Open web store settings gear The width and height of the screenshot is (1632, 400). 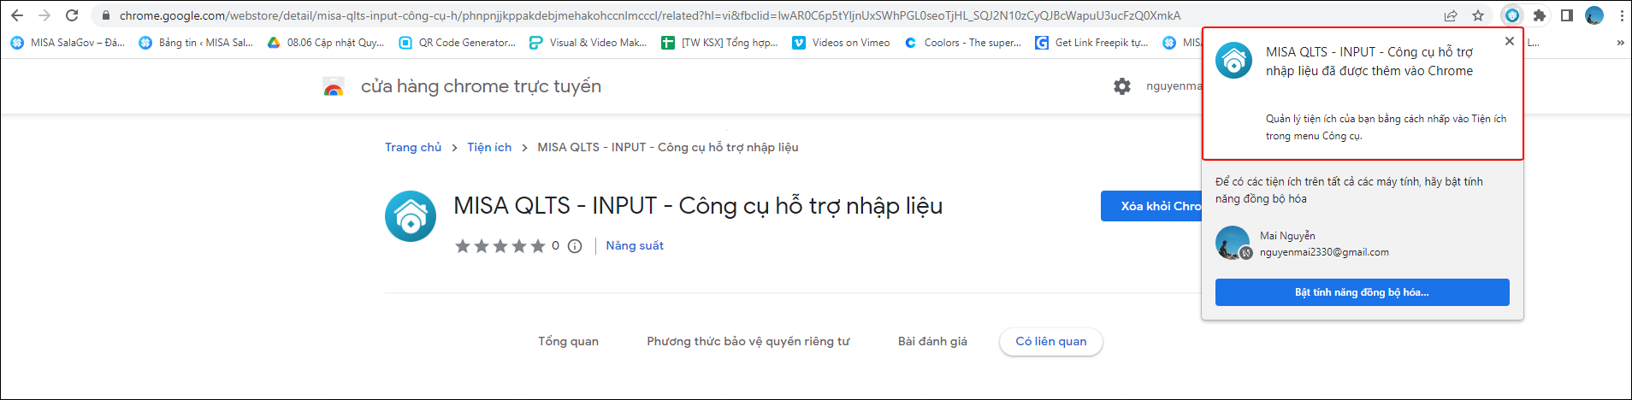[1122, 86]
